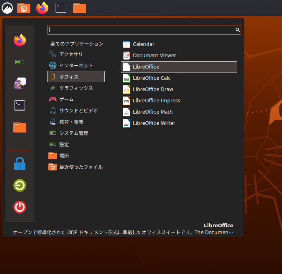
Task: Open the Cinnamon menu mountain logo button
Action: coord(7,8)
